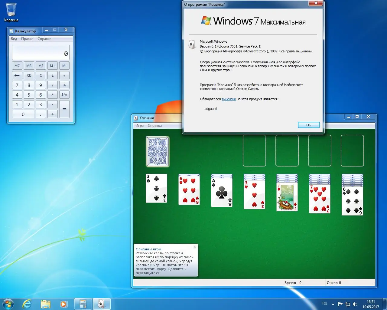Close the game description tooltip
The height and width of the screenshot is (310, 387).
(x=195, y=247)
